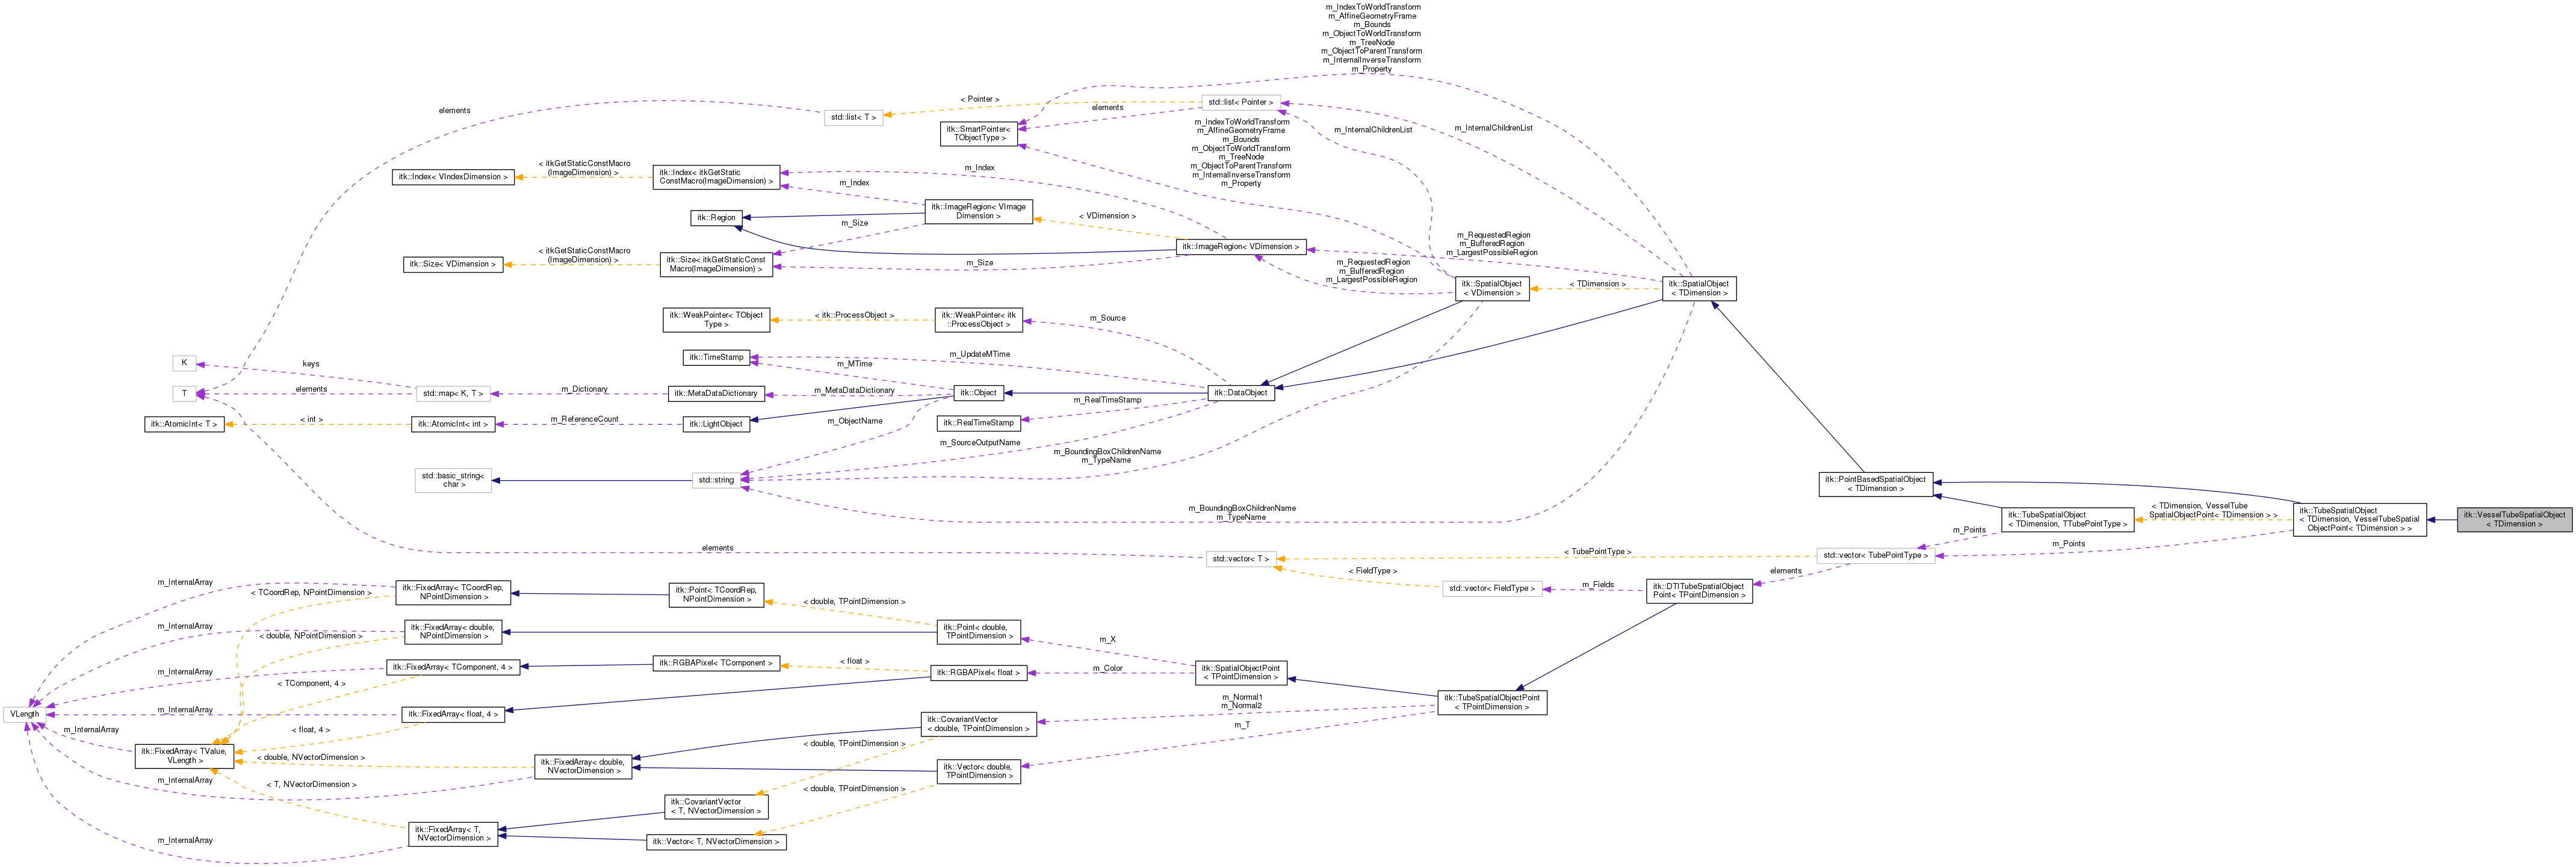Image resolution: width=2576 pixels, height=867 pixels.
Task: Open itk::CovariantVector< T, NVectorDimension > node
Action: (x=716, y=806)
